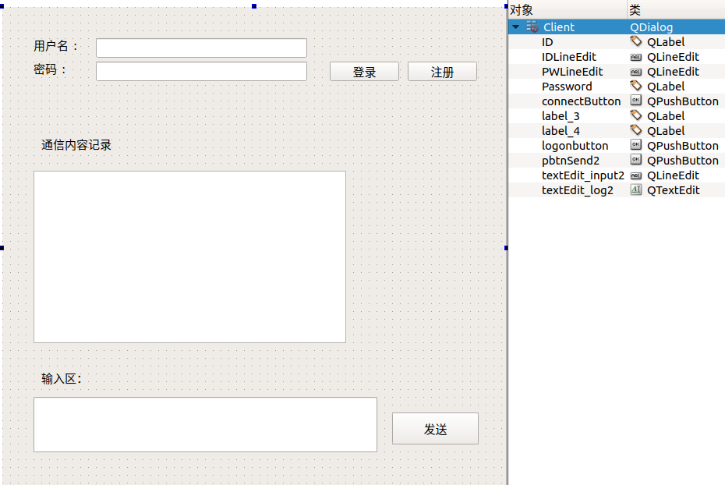
Task: Click the QLineEdit icon beside textEdit_input2
Action: (x=635, y=175)
